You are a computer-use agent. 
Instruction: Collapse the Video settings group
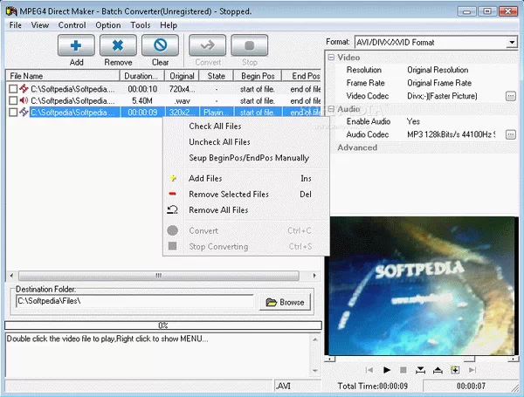click(331, 58)
